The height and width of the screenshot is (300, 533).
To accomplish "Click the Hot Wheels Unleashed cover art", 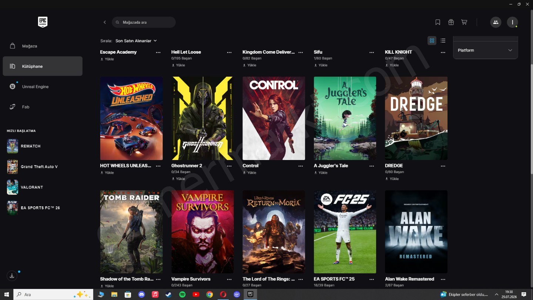I will (x=131, y=118).
